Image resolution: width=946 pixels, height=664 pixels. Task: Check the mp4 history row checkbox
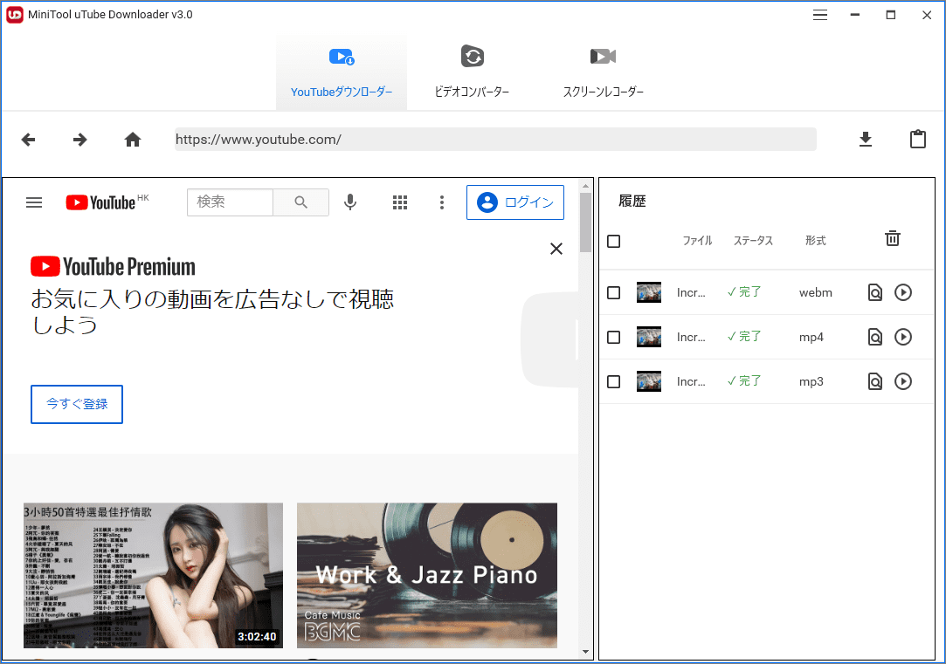pyautogui.click(x=613, y=338)
